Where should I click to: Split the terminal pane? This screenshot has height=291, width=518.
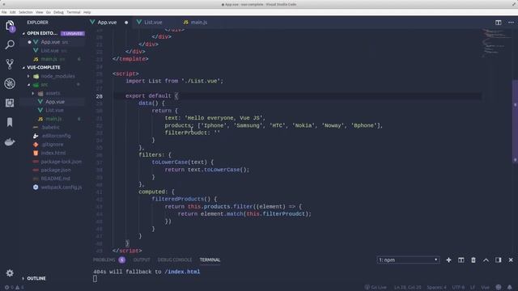(x=461, y=260)
